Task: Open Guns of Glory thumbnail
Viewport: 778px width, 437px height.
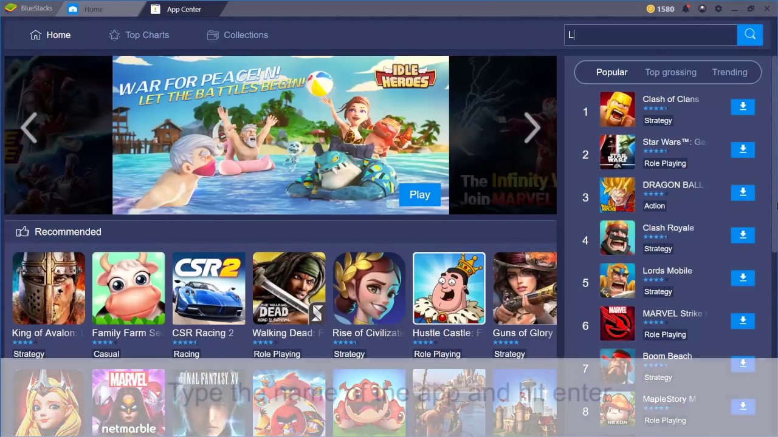Action: [x=525, y=288]
